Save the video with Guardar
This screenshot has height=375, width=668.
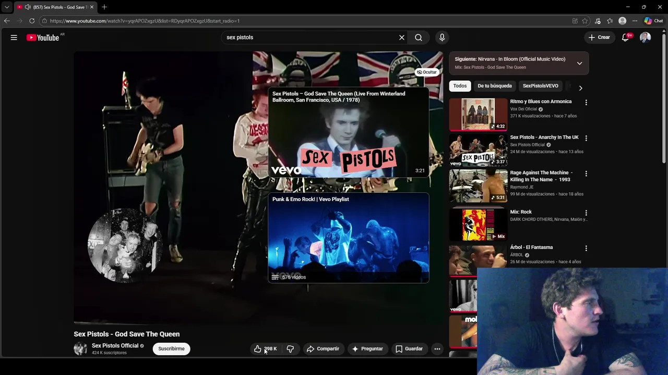pos(409,349)
